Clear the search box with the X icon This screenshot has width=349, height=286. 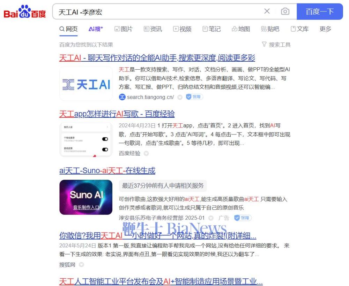[x=267, y=11]
